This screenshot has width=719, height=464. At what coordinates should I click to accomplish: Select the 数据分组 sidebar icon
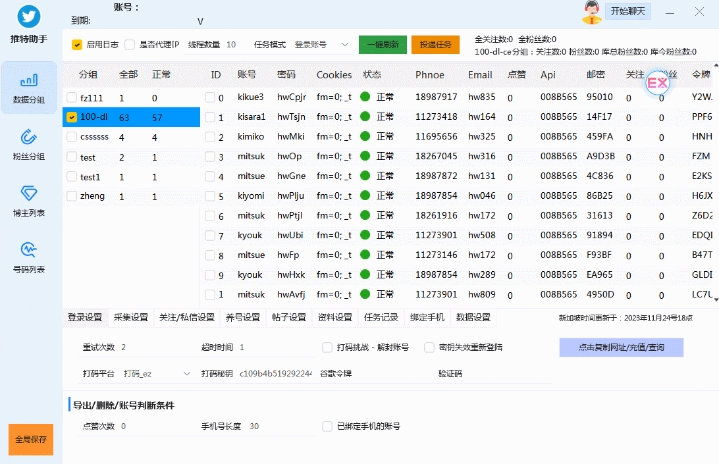(x=30, y=88)
